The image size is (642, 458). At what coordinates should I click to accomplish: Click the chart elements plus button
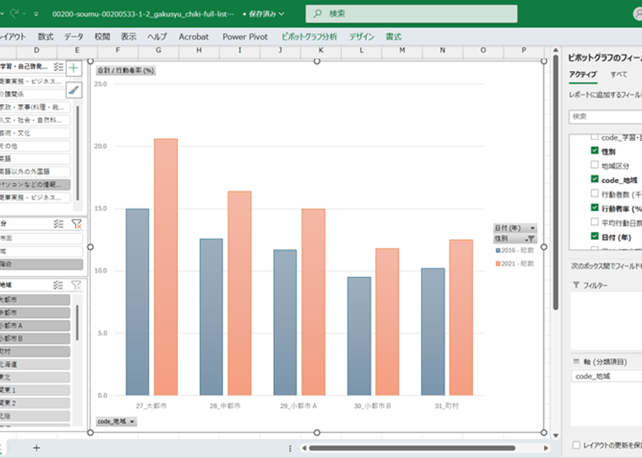coord(74,68)
